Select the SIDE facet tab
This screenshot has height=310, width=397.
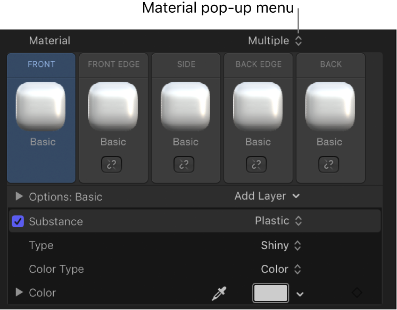tap(186, 64)
